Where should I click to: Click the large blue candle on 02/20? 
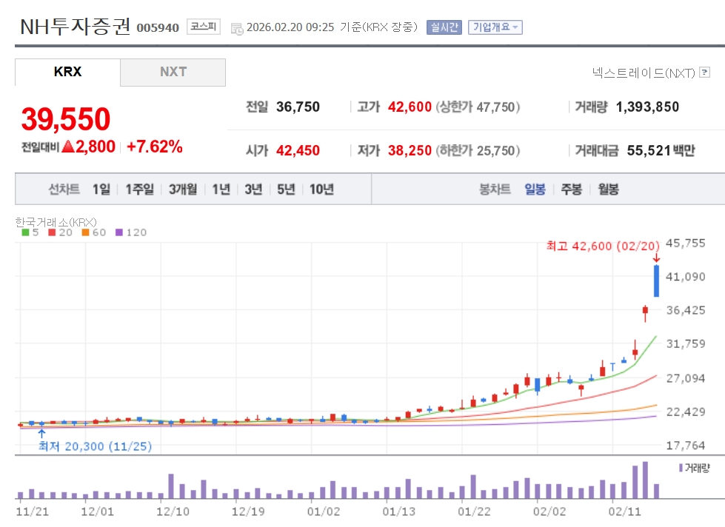click(656, 281)
